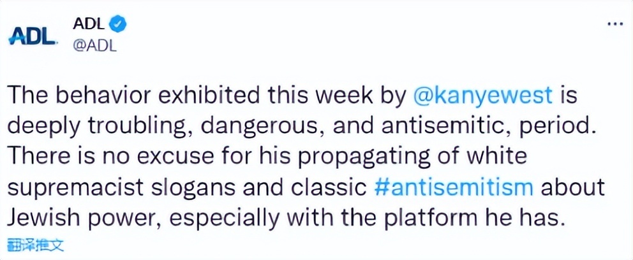Click the phrase "The behavior exhibited this week"

(161, 97)
